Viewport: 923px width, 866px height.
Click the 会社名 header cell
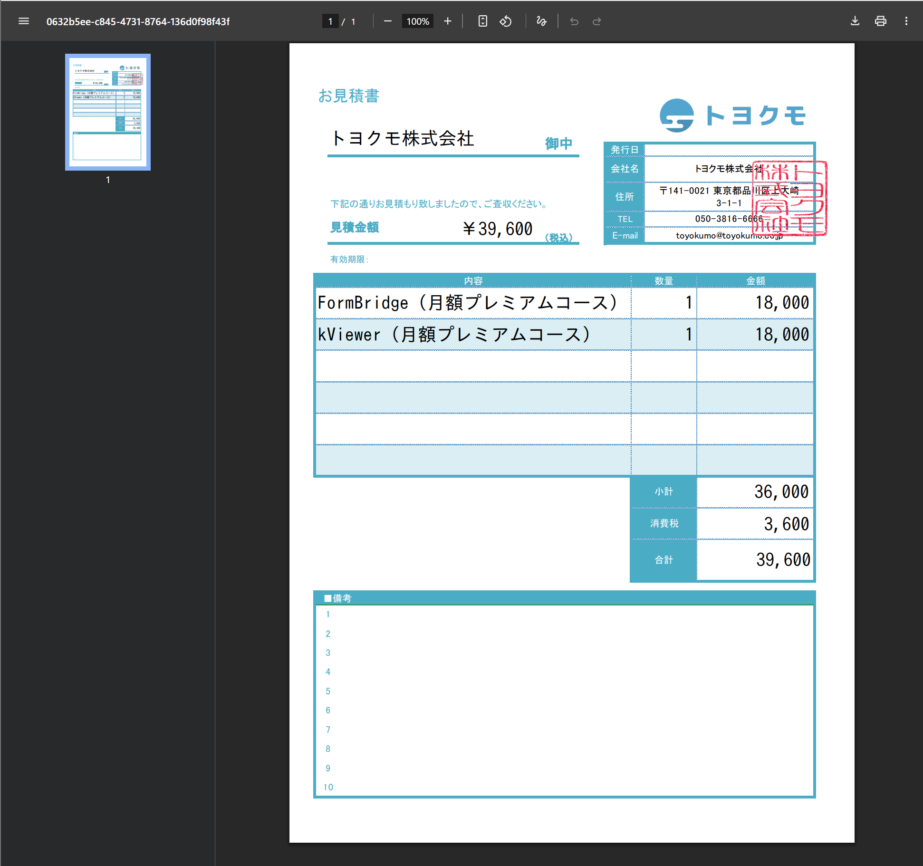pos(625,169)
